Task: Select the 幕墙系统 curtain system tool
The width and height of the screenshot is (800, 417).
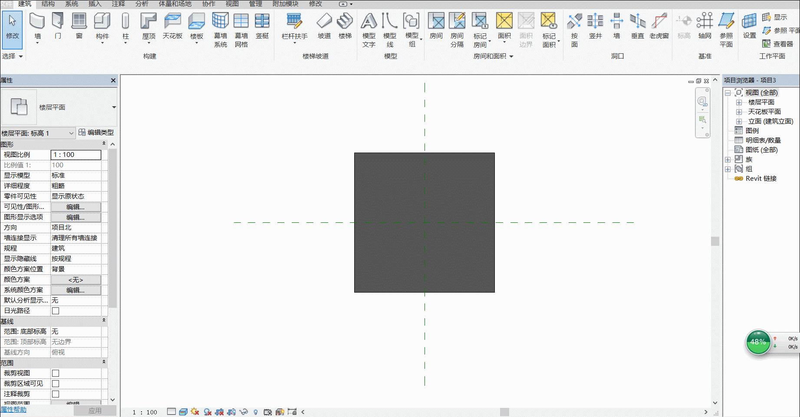Action: [221, 29]
